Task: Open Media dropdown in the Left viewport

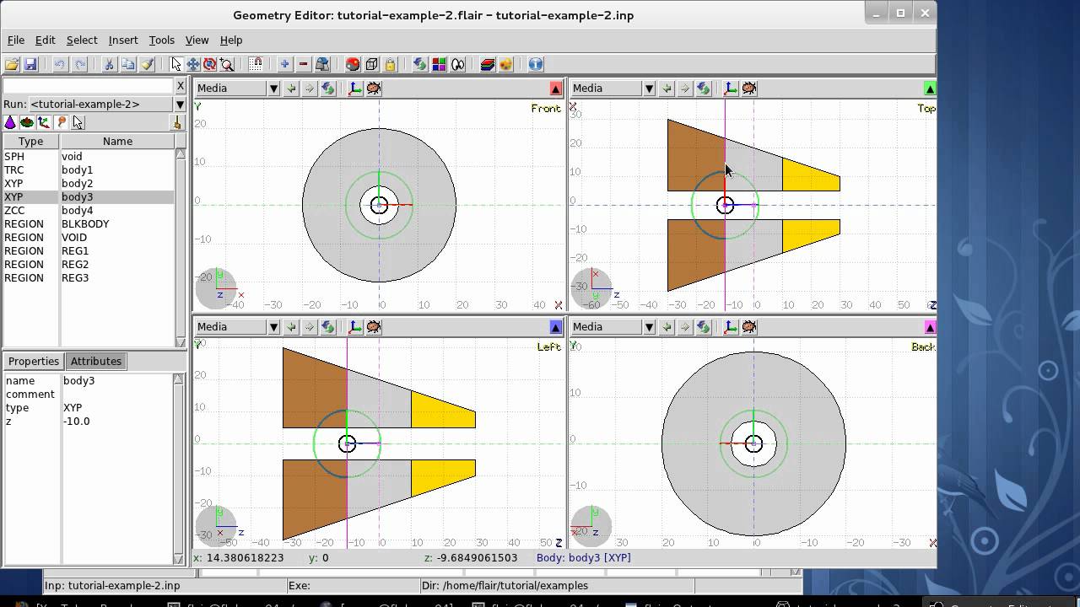Action: (273, 327)
